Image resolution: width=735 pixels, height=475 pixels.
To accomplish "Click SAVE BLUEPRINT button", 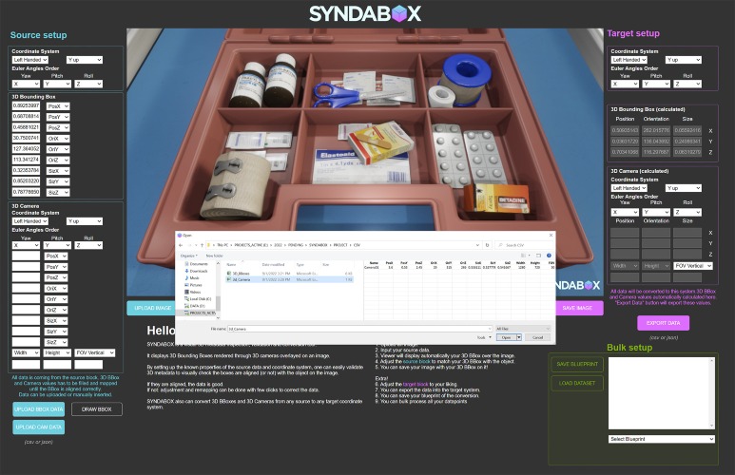I will 577,364.
